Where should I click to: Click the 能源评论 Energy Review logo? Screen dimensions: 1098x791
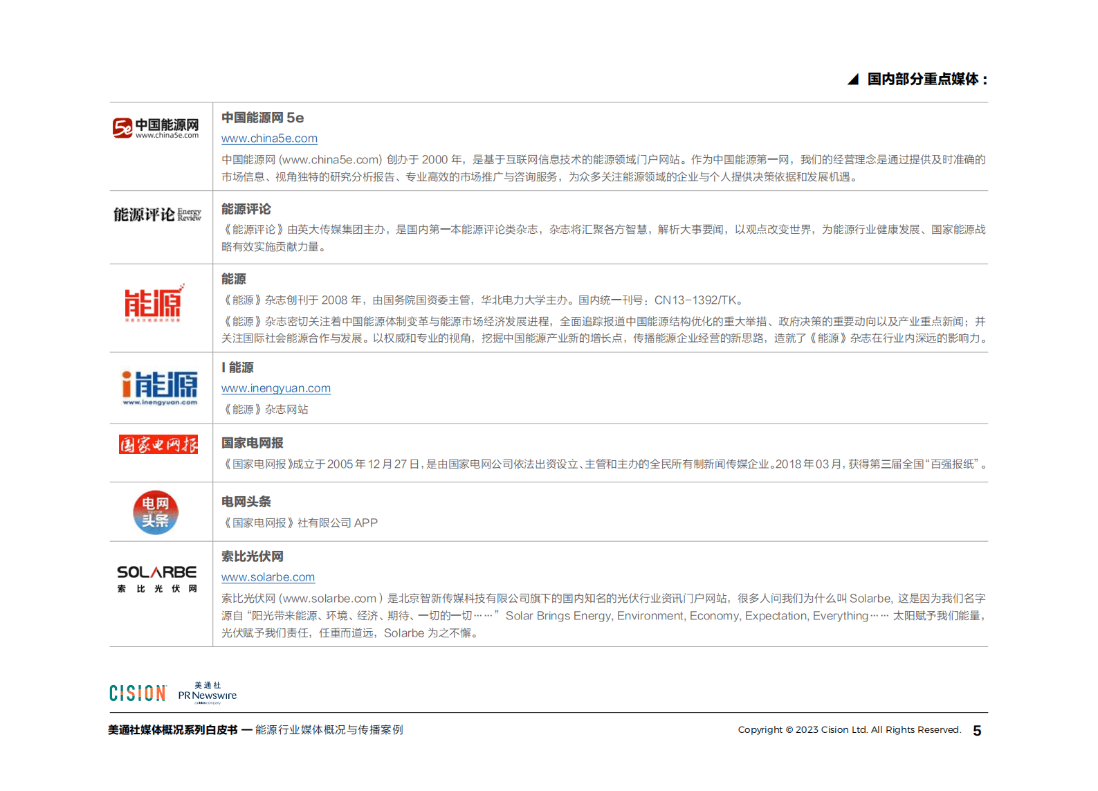158,215
